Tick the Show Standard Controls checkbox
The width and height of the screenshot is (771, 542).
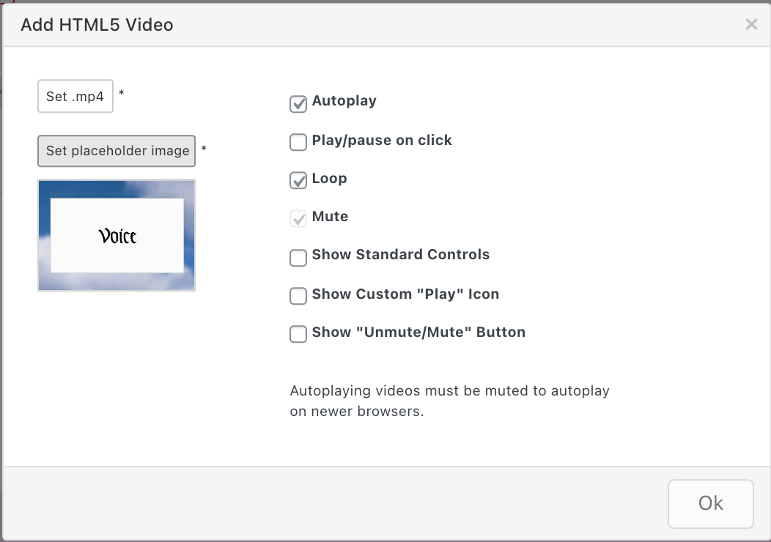point(298,258)
